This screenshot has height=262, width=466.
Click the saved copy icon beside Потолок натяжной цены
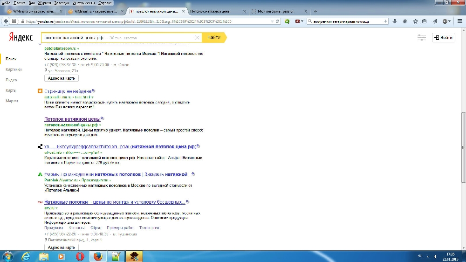(x=102, y=118)
